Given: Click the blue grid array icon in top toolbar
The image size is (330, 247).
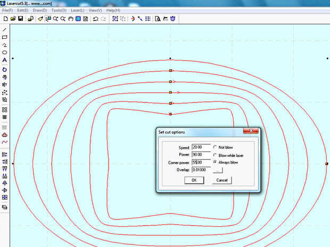Looking at the screenshot, I should click(148, 19).
